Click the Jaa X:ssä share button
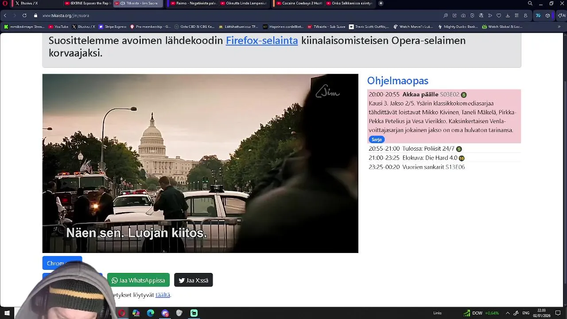The image size is (567, 319). (194, 280)
